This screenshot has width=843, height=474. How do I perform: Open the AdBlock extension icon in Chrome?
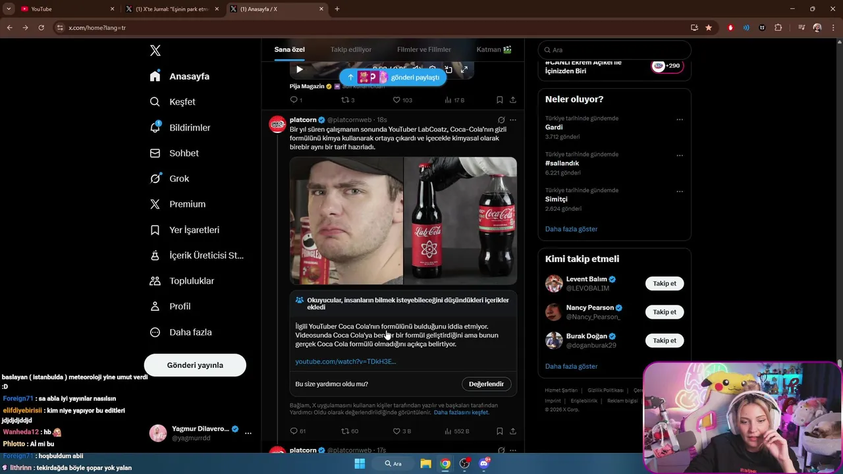tap(730, 28)
